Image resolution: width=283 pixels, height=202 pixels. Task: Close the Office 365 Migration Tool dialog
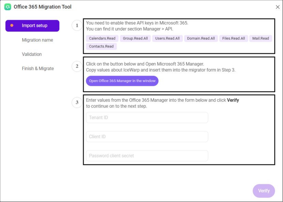click(x=277, y=7)
